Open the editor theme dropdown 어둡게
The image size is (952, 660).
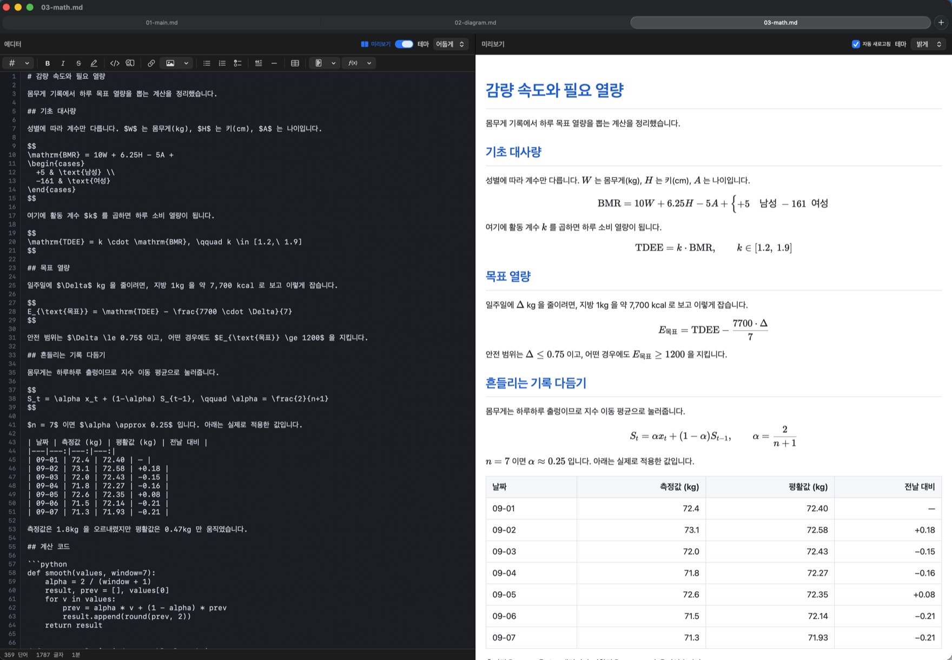(x=451, y=44)
